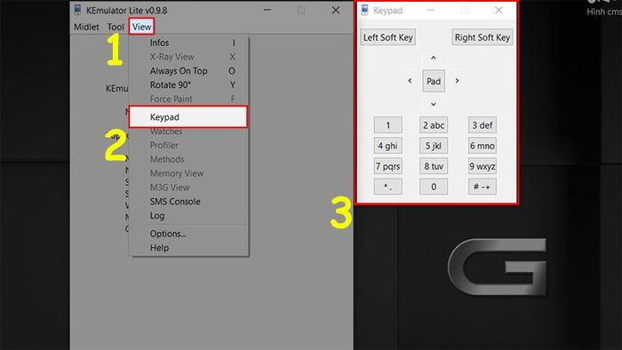Click Watches menu entry
This screenshot has width=622, height=350.
(188, 131)
